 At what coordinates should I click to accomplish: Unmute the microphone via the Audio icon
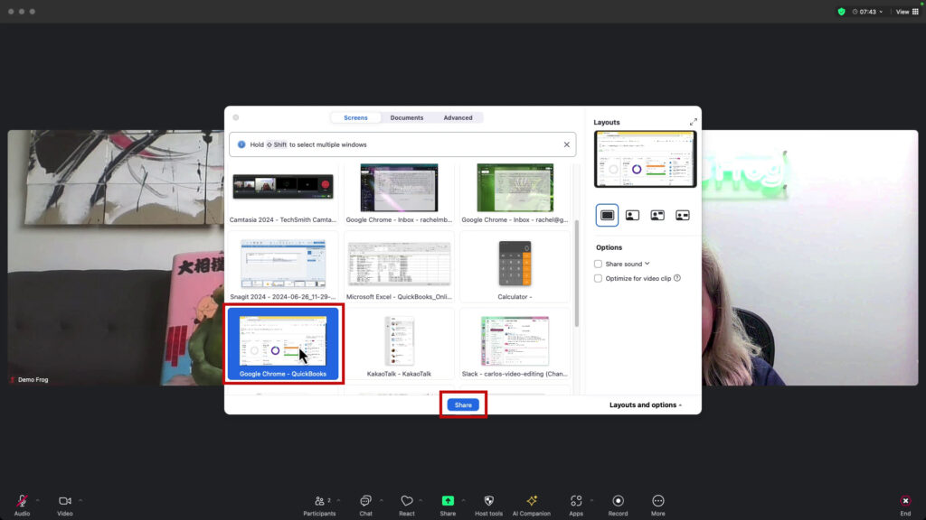[20, 502]
